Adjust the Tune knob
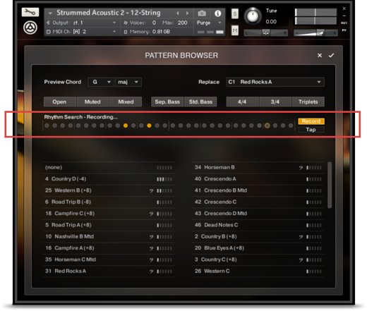 tap(253, 16)
